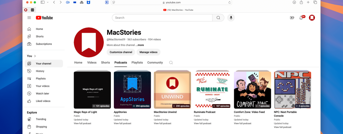Screen dimensions: 343x134
Task: Open the MacStories Unwind podcast thumbnail
Action: pyautogui.click(x=172, y=90)
